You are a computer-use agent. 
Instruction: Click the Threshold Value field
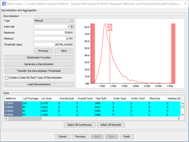(54, 45)
